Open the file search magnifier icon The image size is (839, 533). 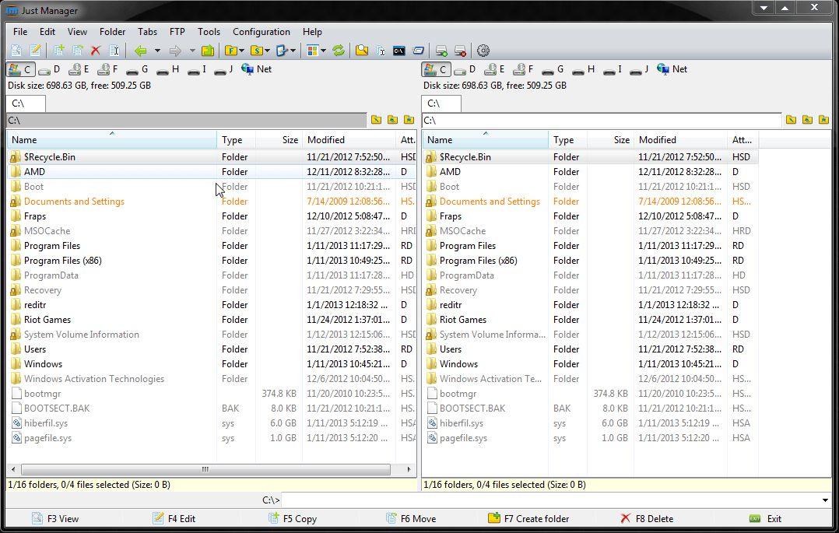tap(362, 51)
